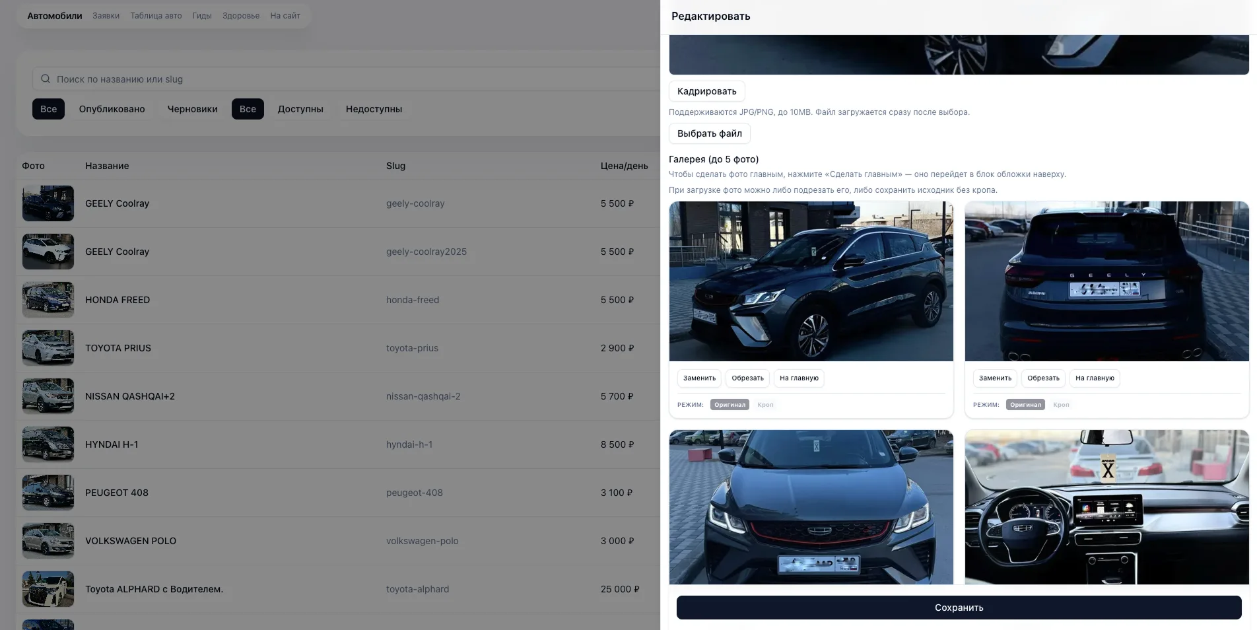1257x630 pixels.
Task: Crop the side-view gallery photo via Обрезать
Action: (747, 378)
